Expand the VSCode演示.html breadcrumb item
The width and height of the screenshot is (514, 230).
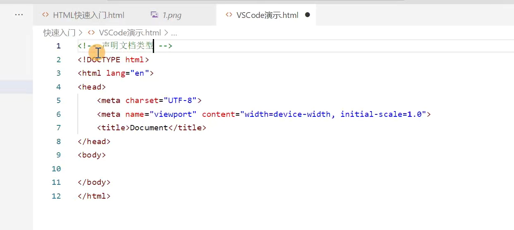[130, 33]
